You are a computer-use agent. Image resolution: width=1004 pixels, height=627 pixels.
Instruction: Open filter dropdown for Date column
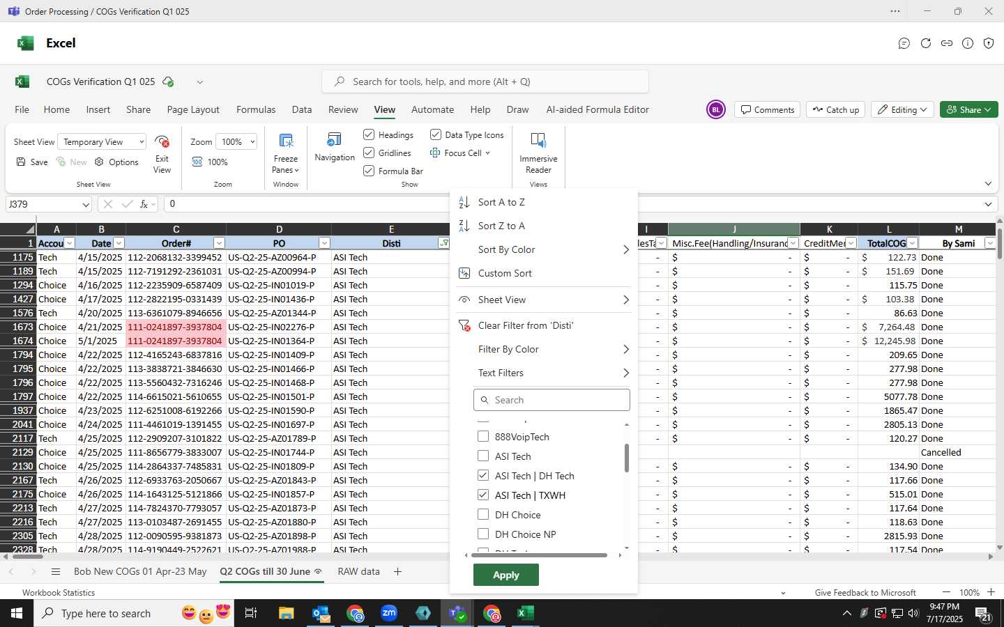119,243
